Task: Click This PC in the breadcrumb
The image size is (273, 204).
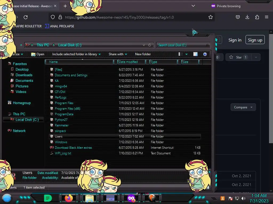Action: pos(43,45)
